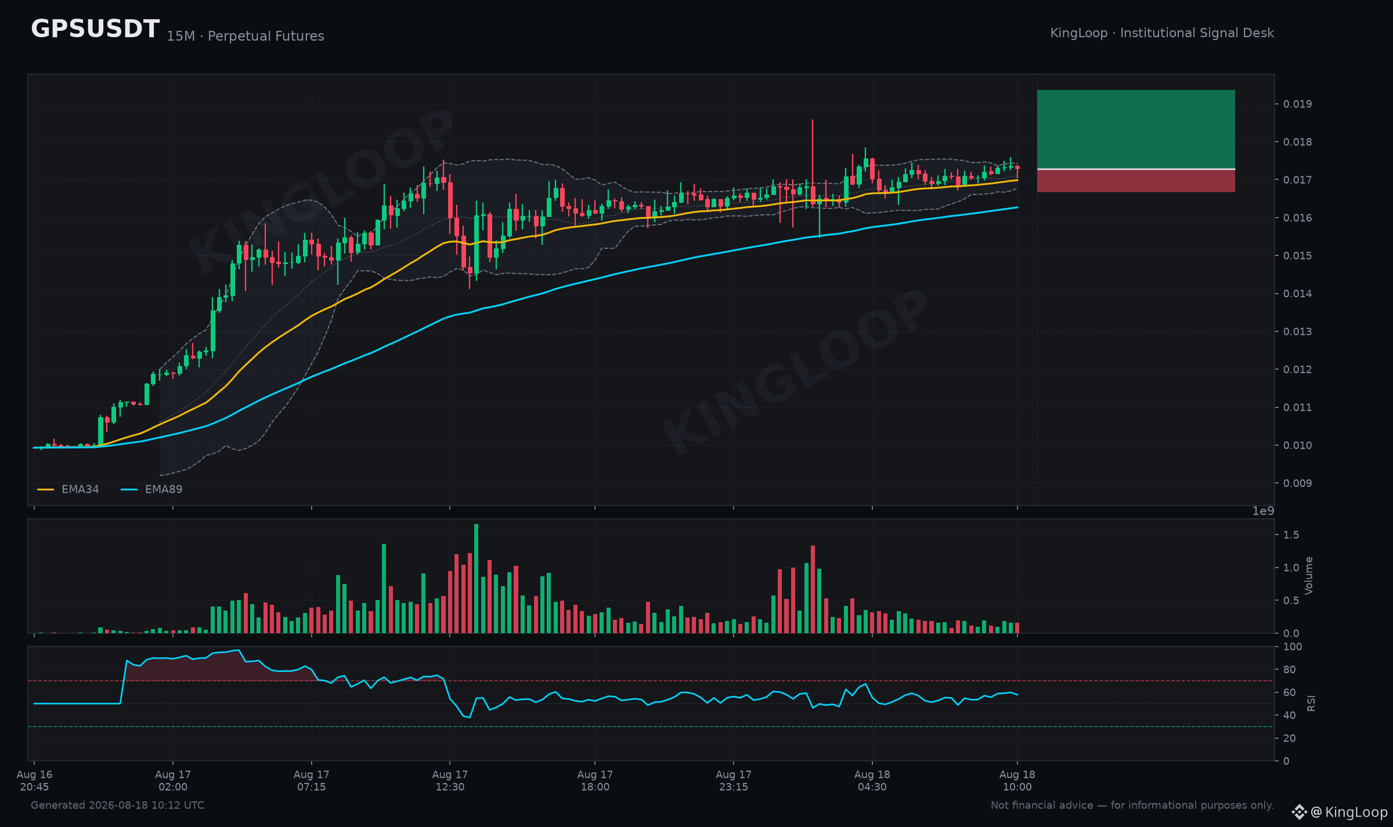This screenshot has width=1393, height=827.
Task: Click the long red upper-wick candle near 0.0185
Action: [x=813, y=162]
